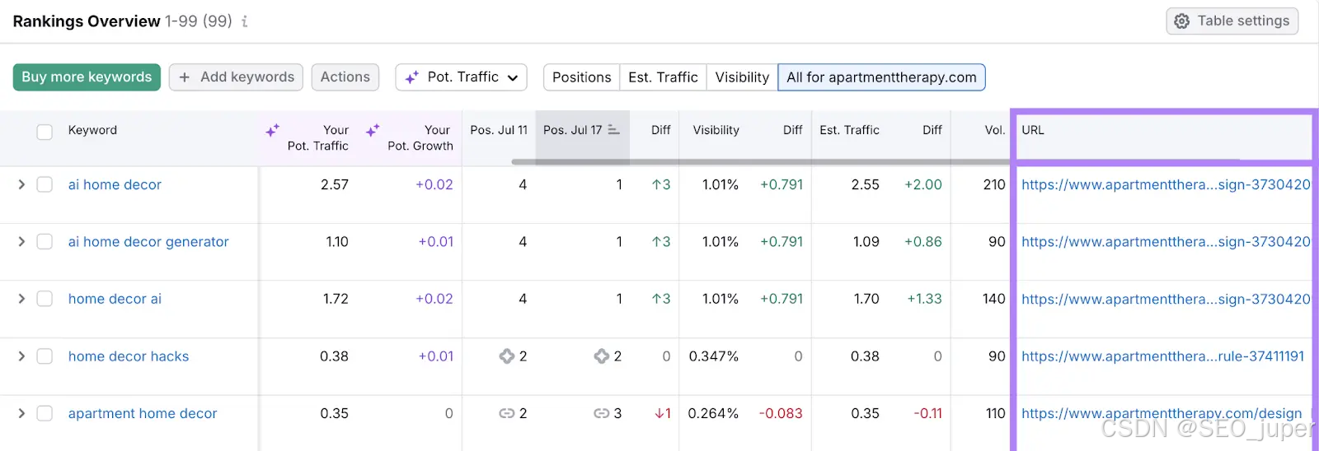Open URL link in ai home decor row
This screenshot has height=451, width=1319.
point(1166,184)
